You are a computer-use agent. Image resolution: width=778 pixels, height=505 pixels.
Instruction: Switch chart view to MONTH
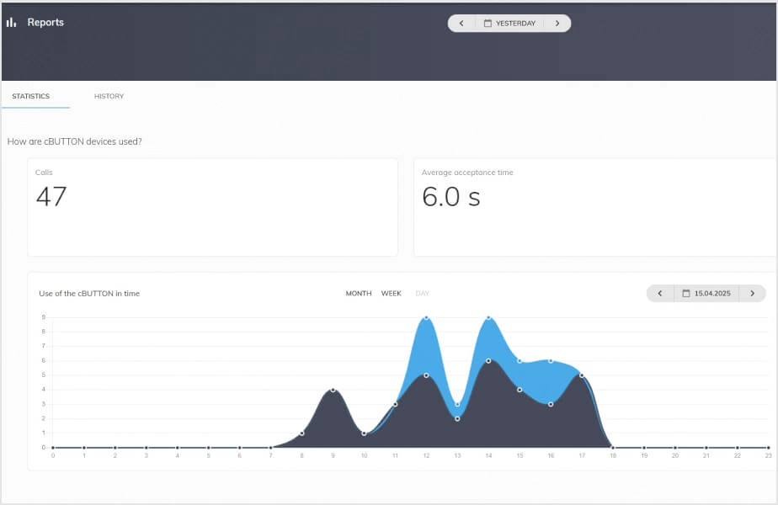coord(358,293)
